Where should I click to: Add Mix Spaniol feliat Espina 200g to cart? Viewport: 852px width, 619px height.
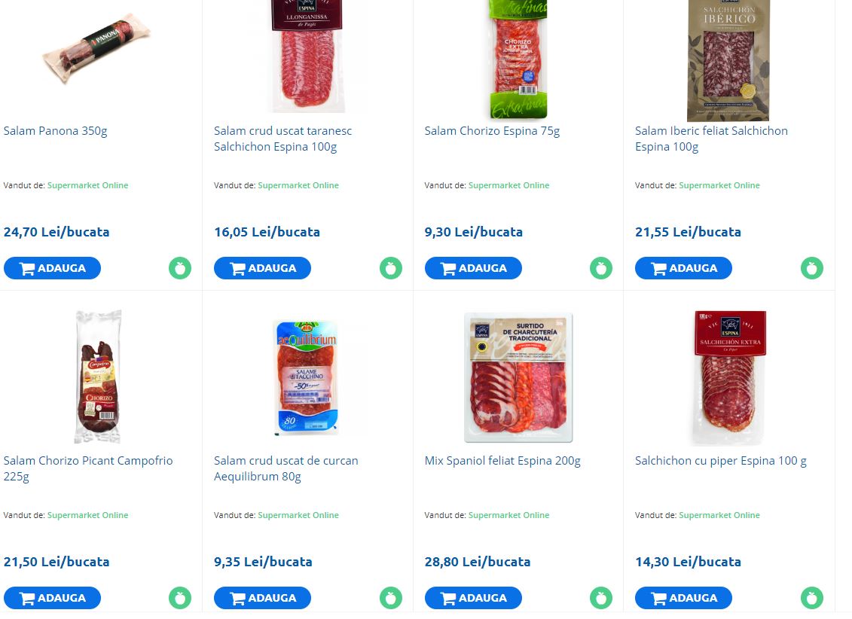(x=473, y=598)
